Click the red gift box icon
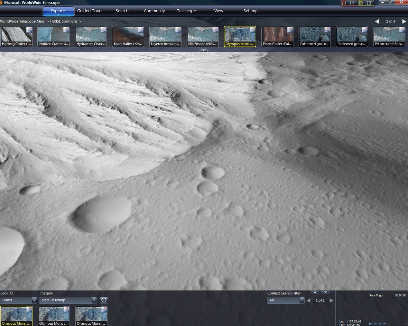Image resolution: width=408 pixels, height=326 pixels. 344,3
